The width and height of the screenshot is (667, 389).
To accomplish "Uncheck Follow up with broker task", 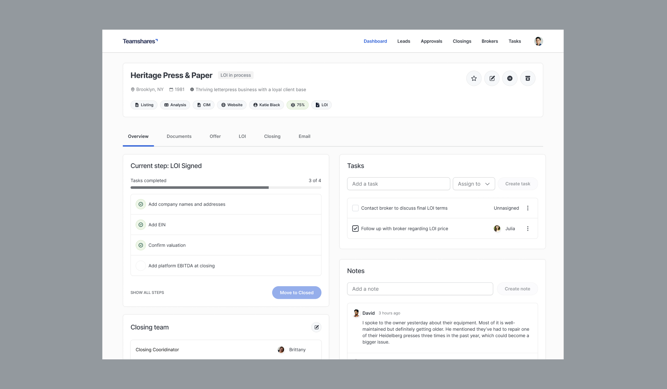I will (355, 229).
